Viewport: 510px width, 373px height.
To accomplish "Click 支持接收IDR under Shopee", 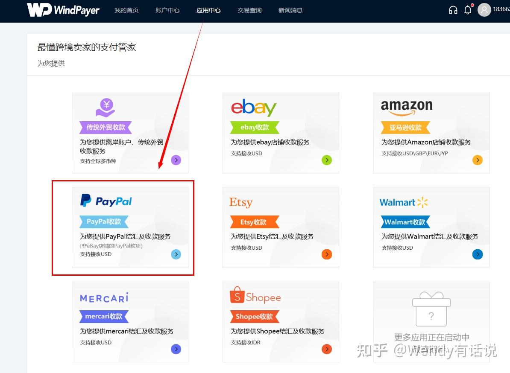I will click(246, 342).
